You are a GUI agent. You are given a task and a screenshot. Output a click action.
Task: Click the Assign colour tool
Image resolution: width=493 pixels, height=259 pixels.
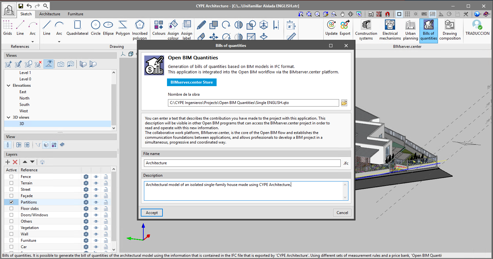tap(173, 30)
